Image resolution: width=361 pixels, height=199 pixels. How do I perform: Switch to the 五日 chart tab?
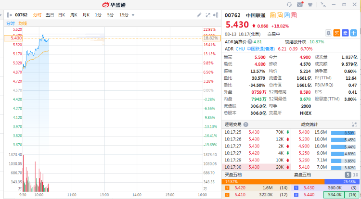pos(50,15)
